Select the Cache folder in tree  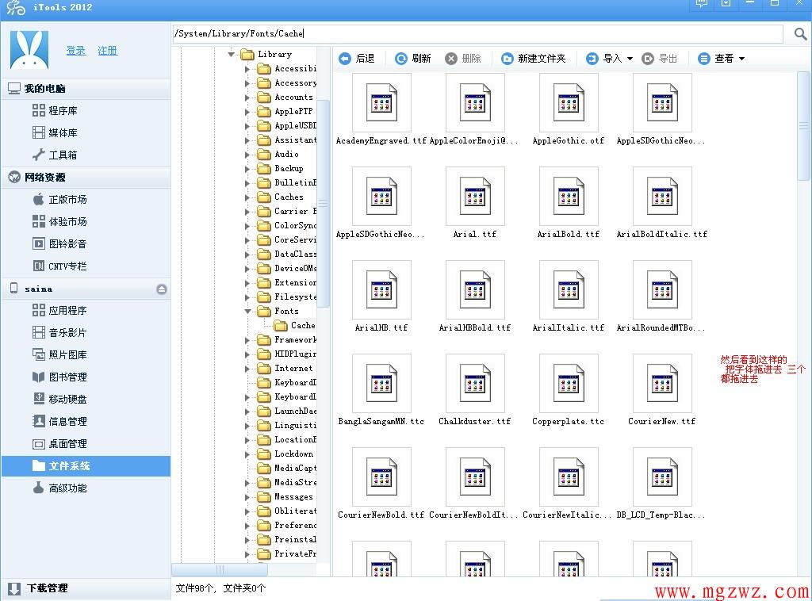coord(294,325)
